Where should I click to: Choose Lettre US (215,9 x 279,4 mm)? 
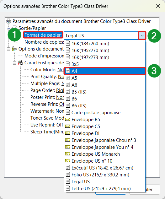click(105, 188)
